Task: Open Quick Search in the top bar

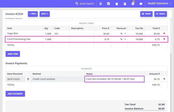Action: (85, 4)
